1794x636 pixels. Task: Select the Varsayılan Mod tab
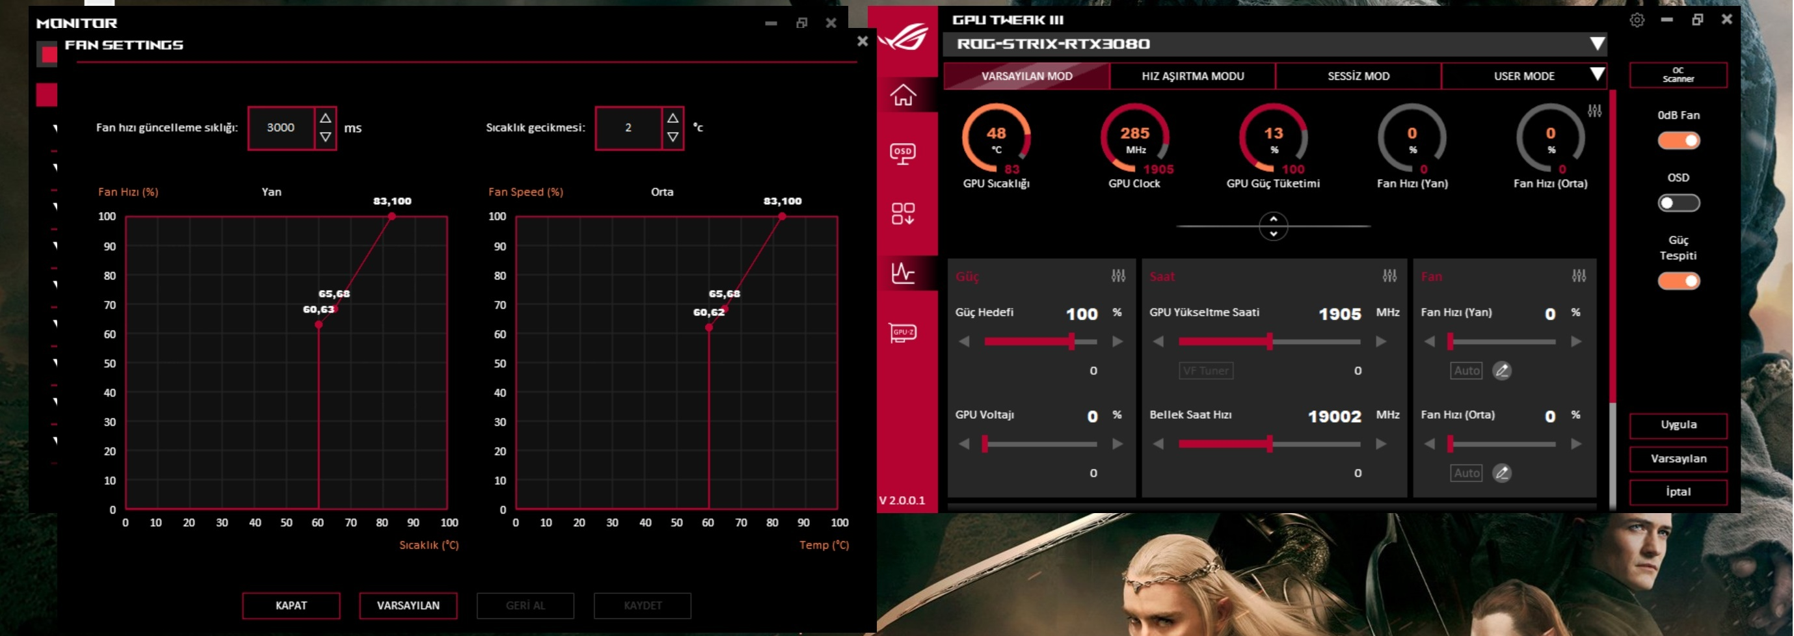point(1026,76)
